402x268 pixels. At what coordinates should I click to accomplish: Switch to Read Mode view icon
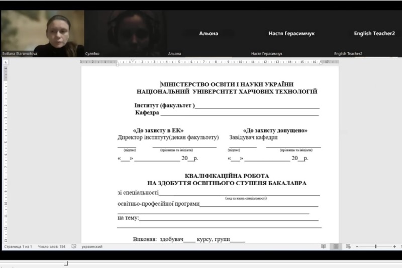tap(324, 246)
